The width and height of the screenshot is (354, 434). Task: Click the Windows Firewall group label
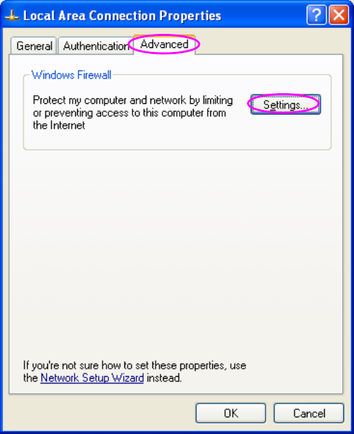coord(71,75)
